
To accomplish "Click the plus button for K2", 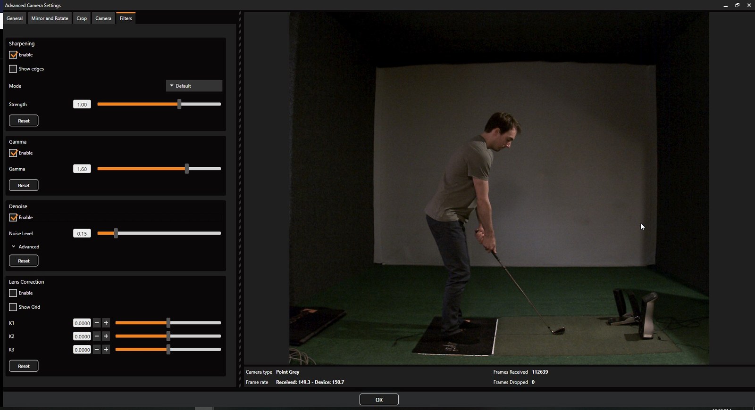I will point(106,336).
